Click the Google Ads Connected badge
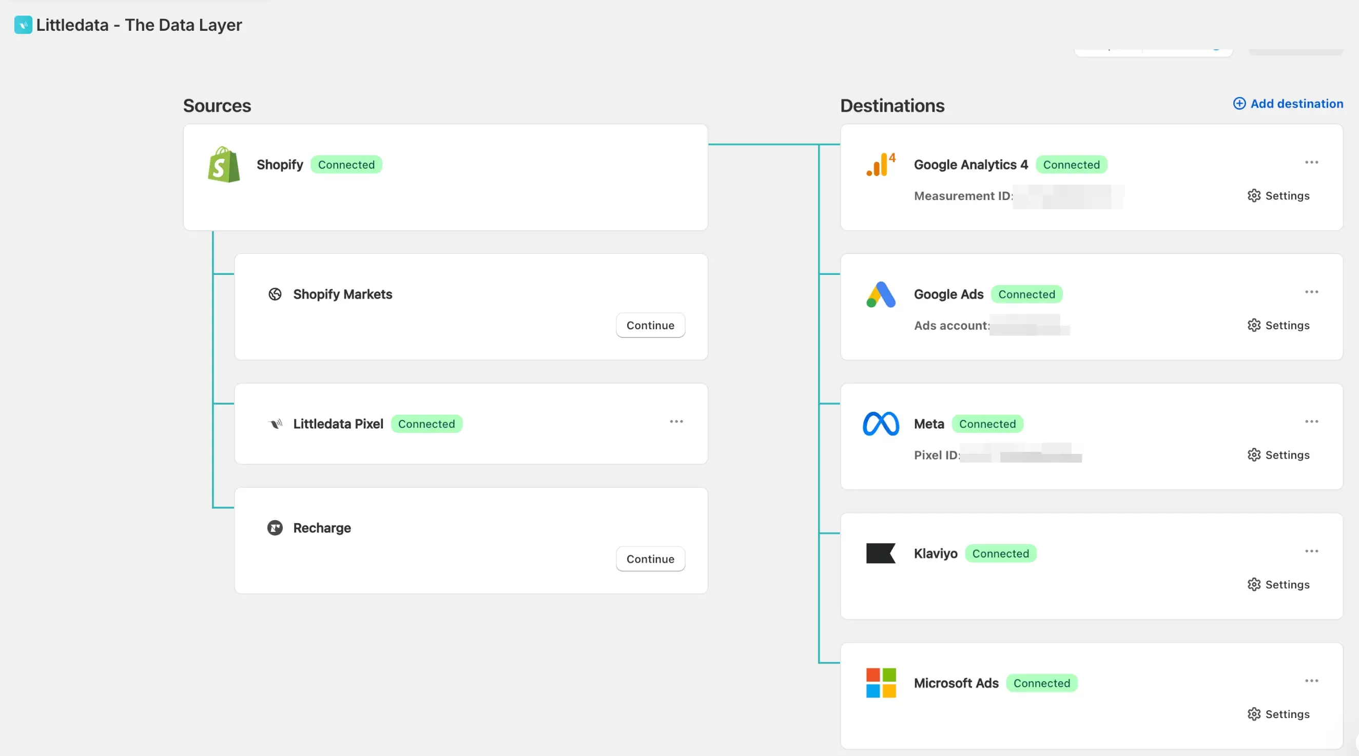The width and height of the screenshot is (1359, 756). (1026, 294)
